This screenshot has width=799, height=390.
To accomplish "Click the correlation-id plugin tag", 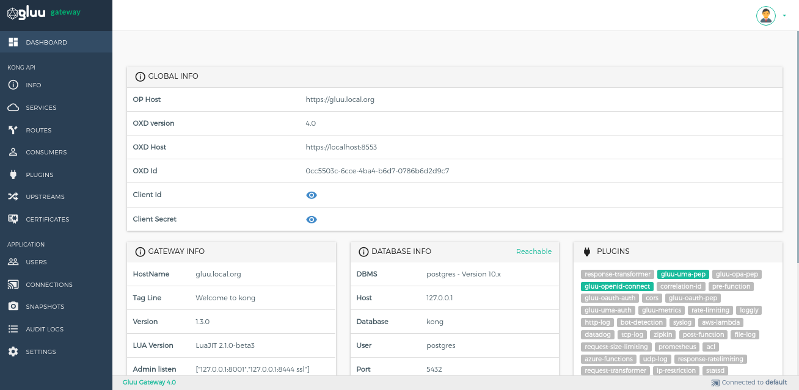I will point(681,286).
